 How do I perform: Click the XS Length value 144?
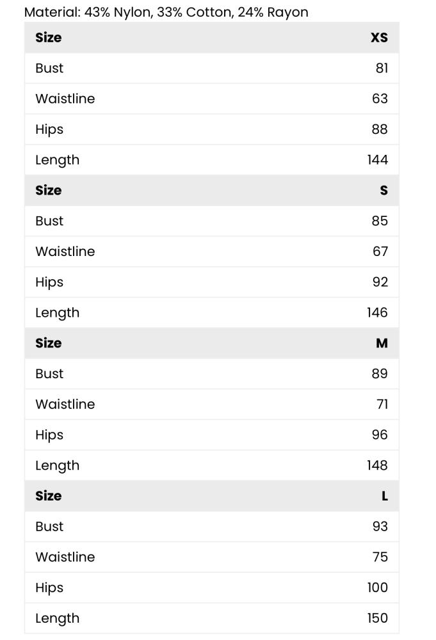pyautogui.click(x=377, y=160)
